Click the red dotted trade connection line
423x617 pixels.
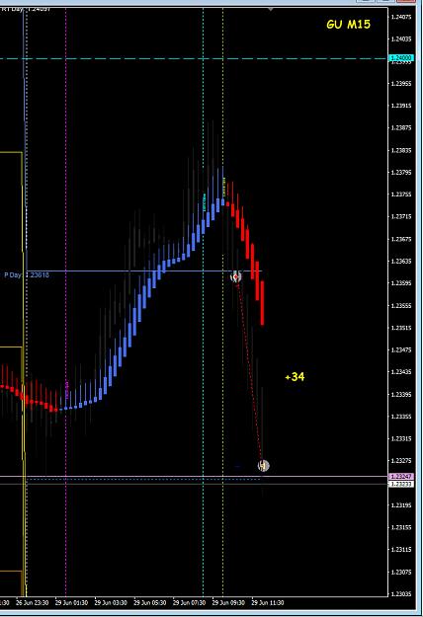pos(249,371)
